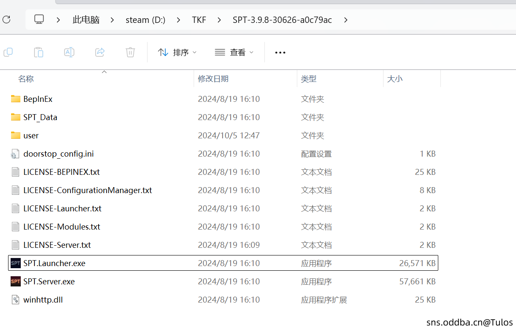Click the 8 KB size of LICENSE-ConfigurationManager.txt
Viewport: 516px width, 331px height.
[428, 190]
